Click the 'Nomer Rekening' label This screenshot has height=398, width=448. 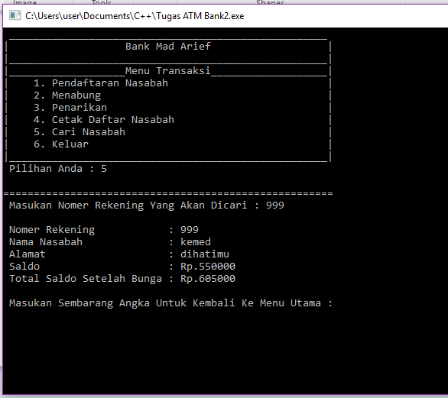tap(52, 230)
